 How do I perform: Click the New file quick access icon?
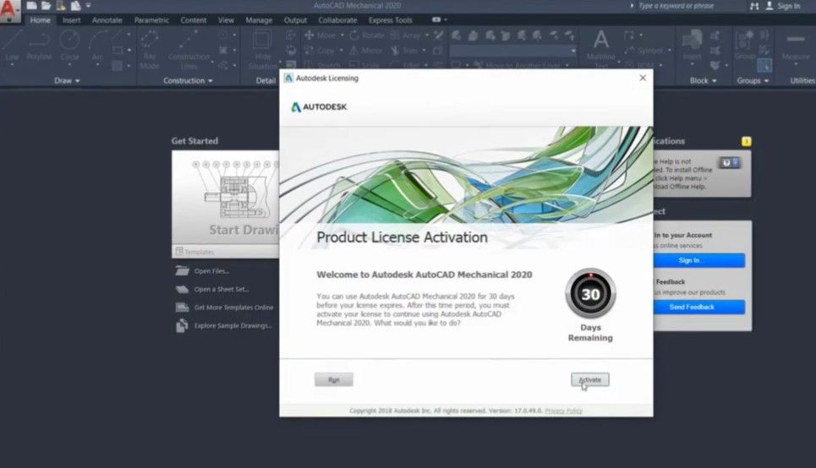[x=32, y=6]
